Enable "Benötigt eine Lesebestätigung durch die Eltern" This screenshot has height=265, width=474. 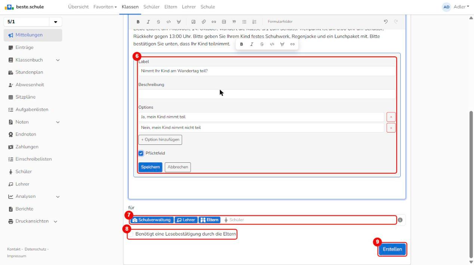(131, 234)
